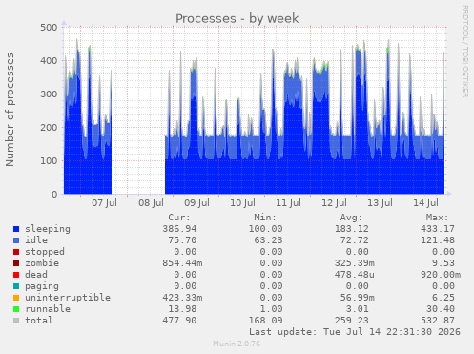
Task: Click the 'Min:' column header
Action: [x=265, y=218]
